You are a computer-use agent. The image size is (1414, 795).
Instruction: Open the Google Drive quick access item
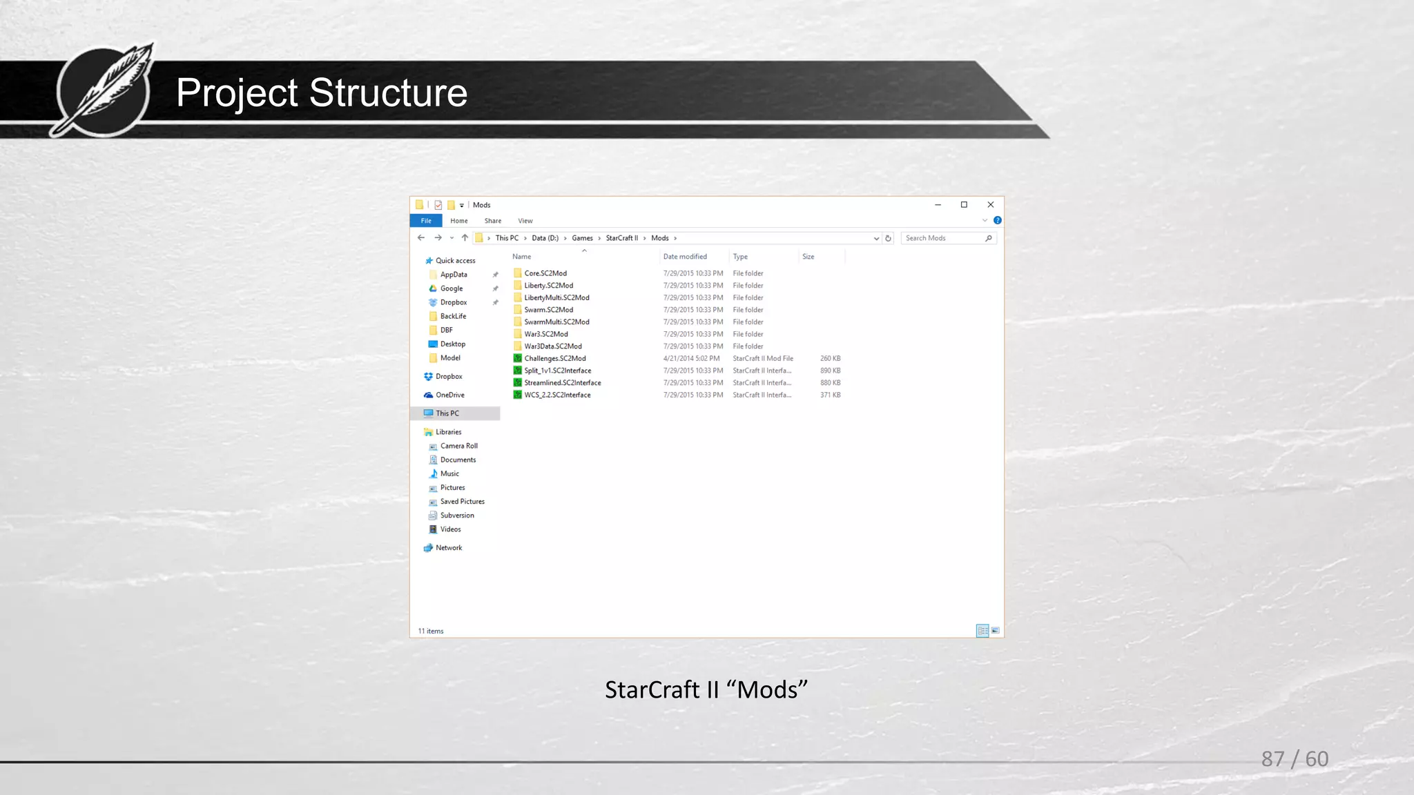pyautogui.click(x=452, y=288)
